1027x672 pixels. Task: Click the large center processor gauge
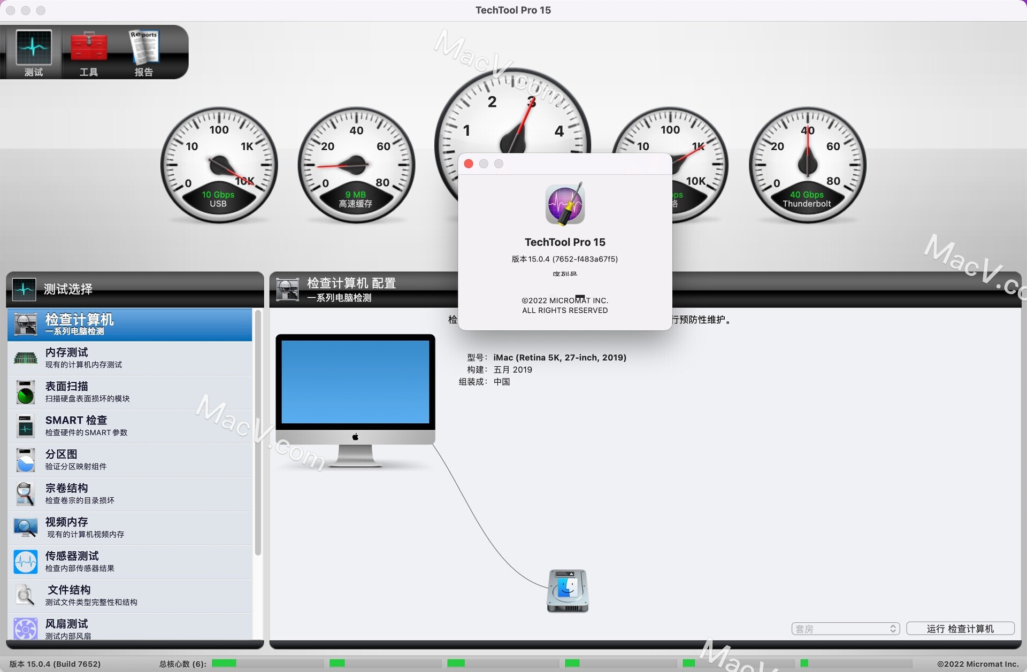coord(512,112)
